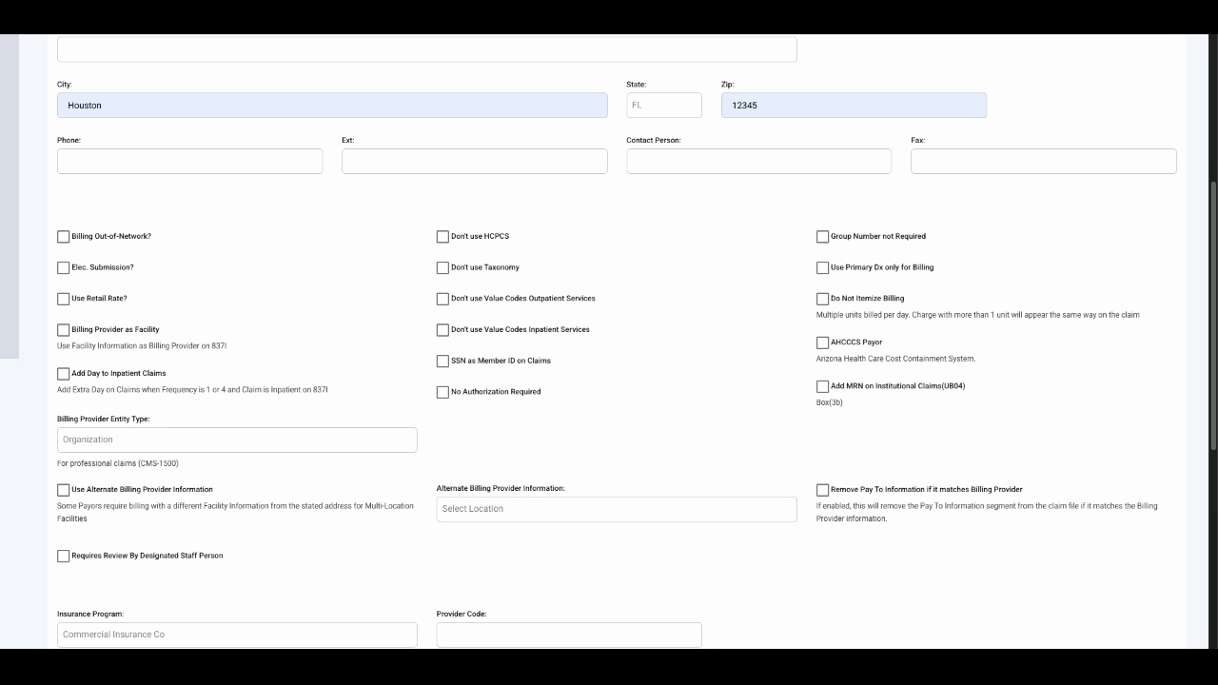Check Don't use Value Codes Outpatient Services
This screenshot has height=685, width=1218.
click(x=442, y=298)
